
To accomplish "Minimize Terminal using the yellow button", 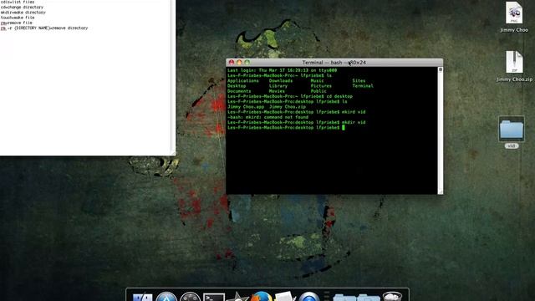I will pos(239,63).
